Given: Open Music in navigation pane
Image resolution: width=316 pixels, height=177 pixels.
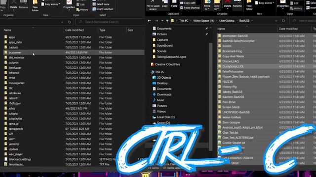Looking at the screenshot, I should point(158,100).
